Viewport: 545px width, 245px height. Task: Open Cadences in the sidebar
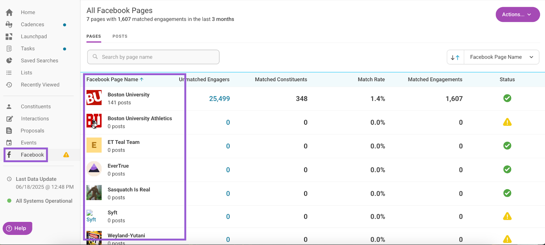click(x=32, y=24)
